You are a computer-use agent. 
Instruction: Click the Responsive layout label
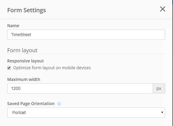25,61
